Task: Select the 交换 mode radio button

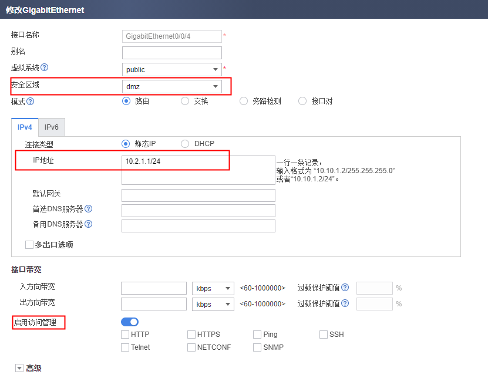Action: [x=185, y=101]
